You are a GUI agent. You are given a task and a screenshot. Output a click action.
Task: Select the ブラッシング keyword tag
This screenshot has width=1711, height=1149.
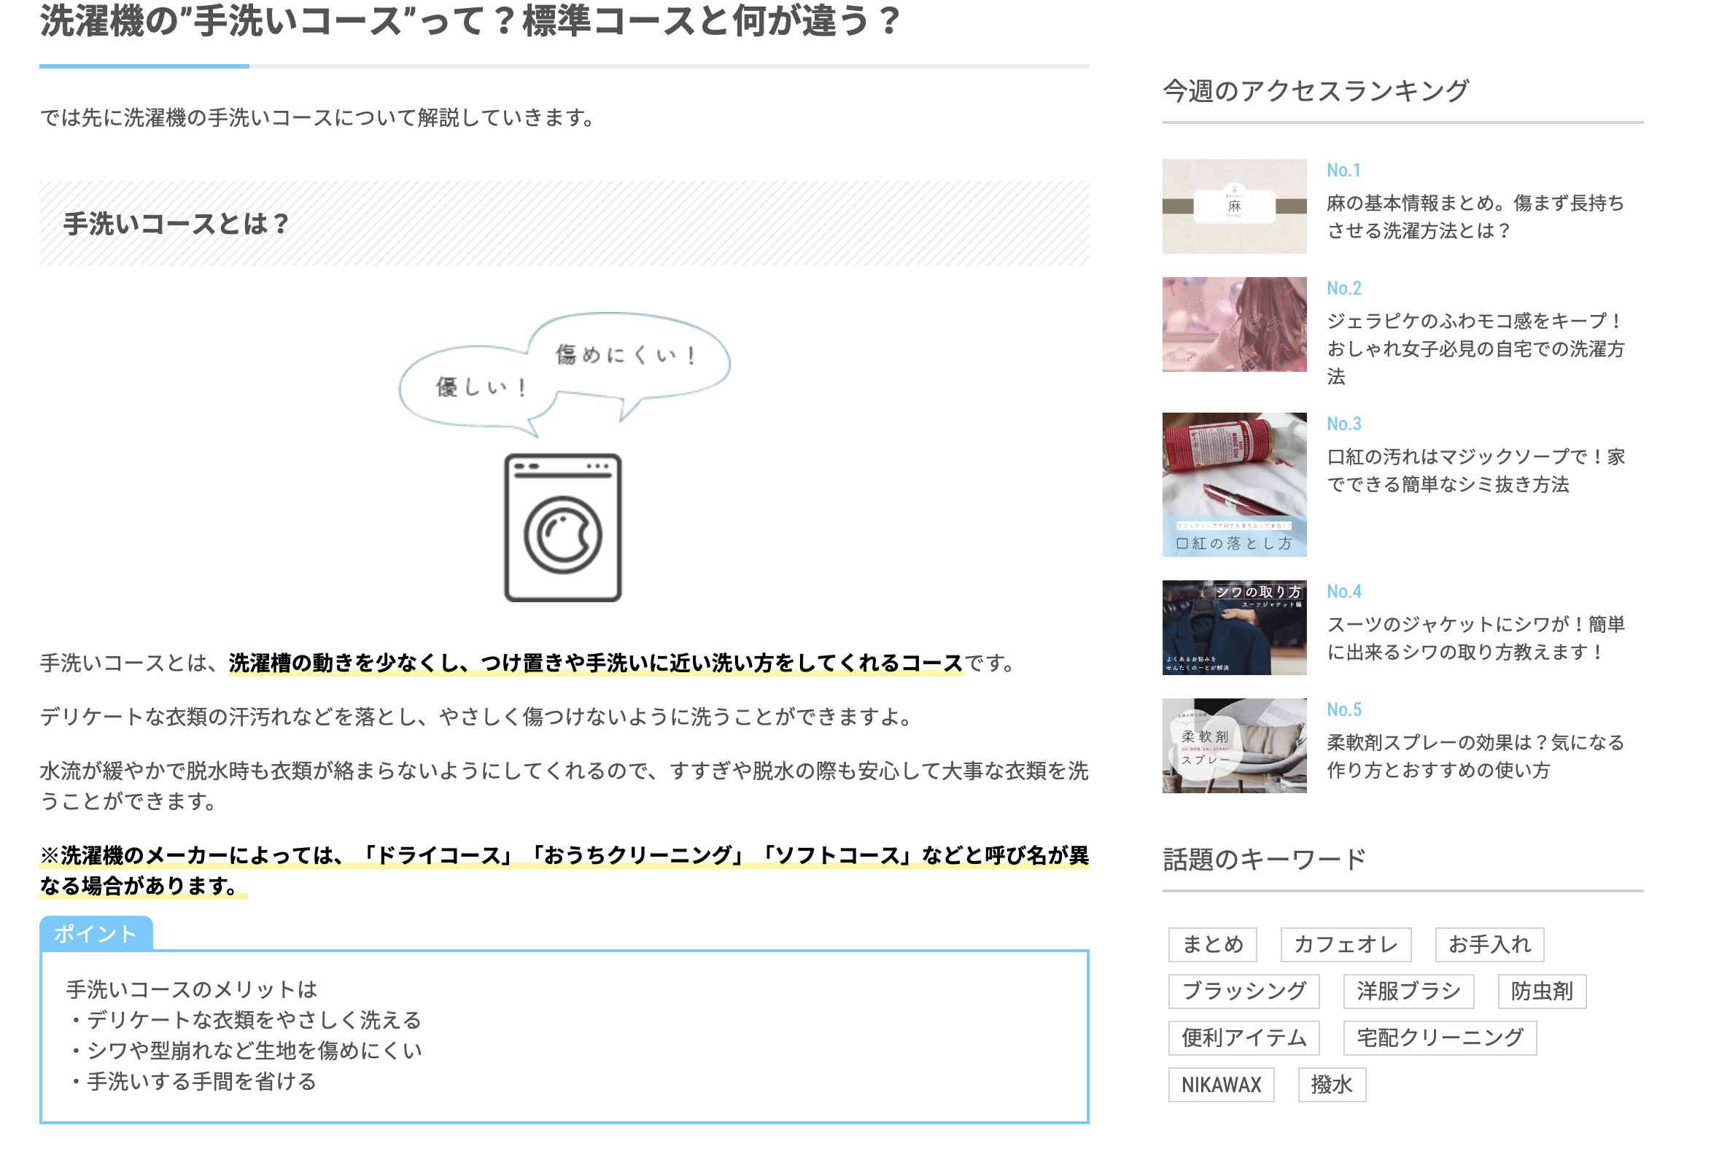[x=1244, y=991]
